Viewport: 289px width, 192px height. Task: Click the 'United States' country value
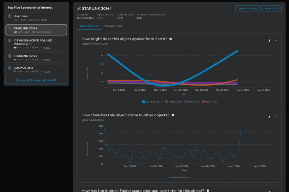[85, 18]
